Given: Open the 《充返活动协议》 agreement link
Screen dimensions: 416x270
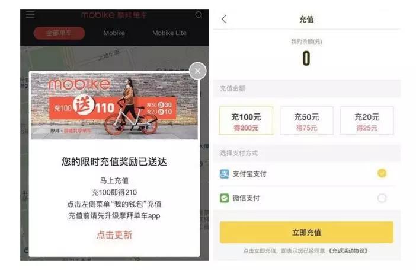Looking at the screenshot, I should pyautogui.click(x=348, y=250).
